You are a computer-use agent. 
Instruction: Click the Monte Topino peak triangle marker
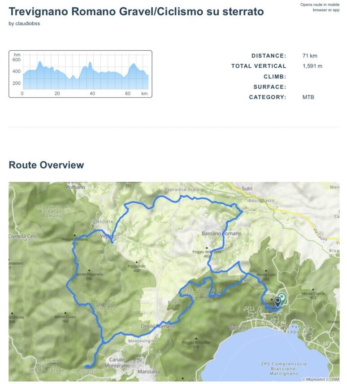point(312,290)
